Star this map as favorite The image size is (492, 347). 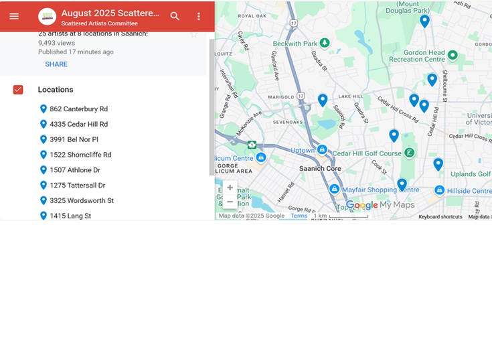(194, 34)
